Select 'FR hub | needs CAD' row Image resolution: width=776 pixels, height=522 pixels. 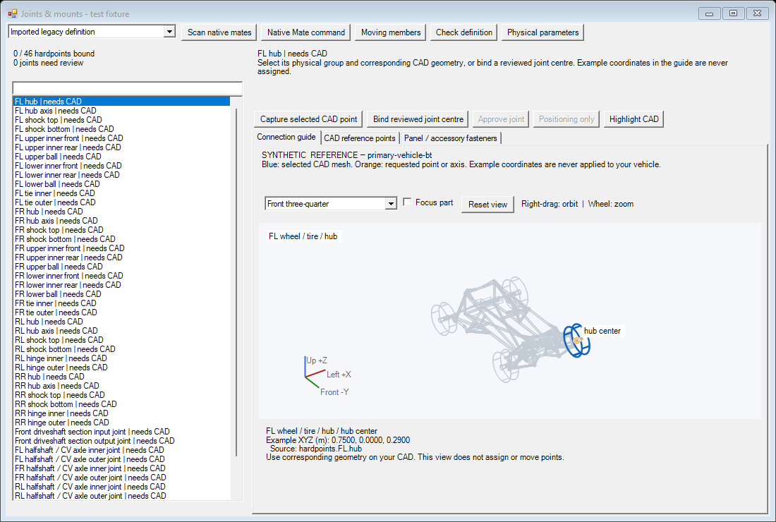[121, 212]
